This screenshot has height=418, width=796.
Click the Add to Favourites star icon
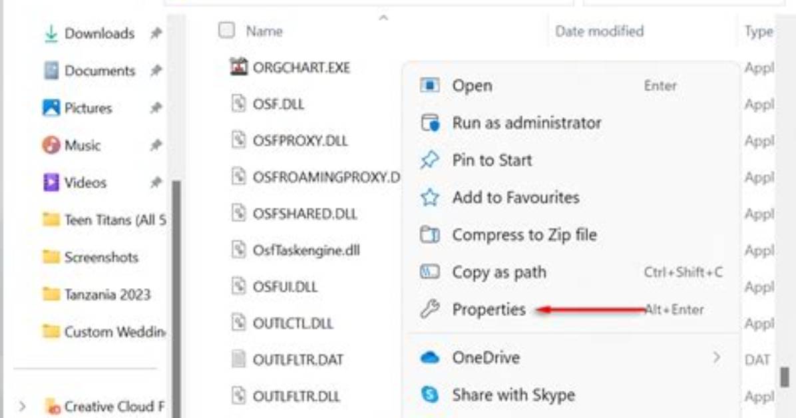(x=429, y=197)
